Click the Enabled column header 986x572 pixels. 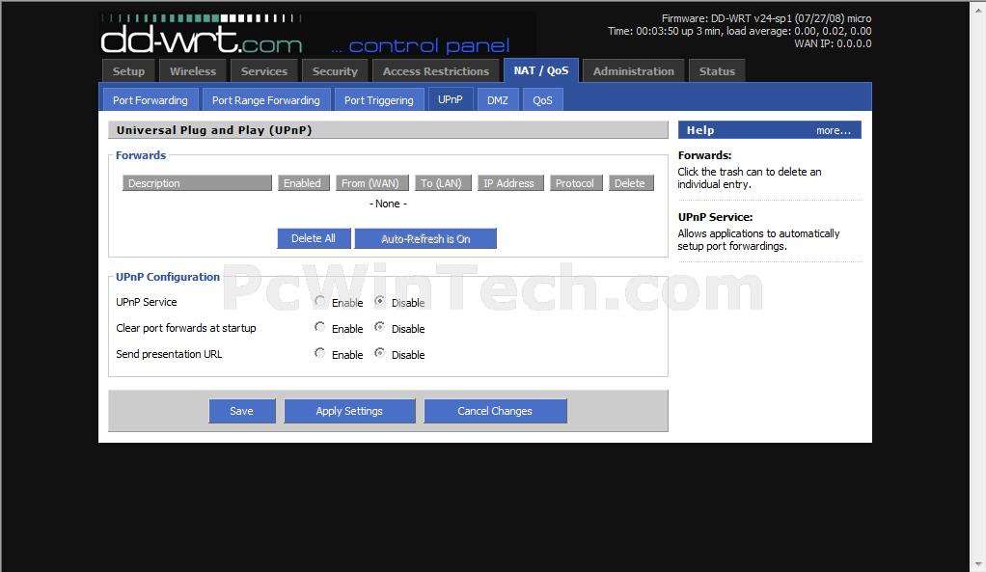click(303, 183)
